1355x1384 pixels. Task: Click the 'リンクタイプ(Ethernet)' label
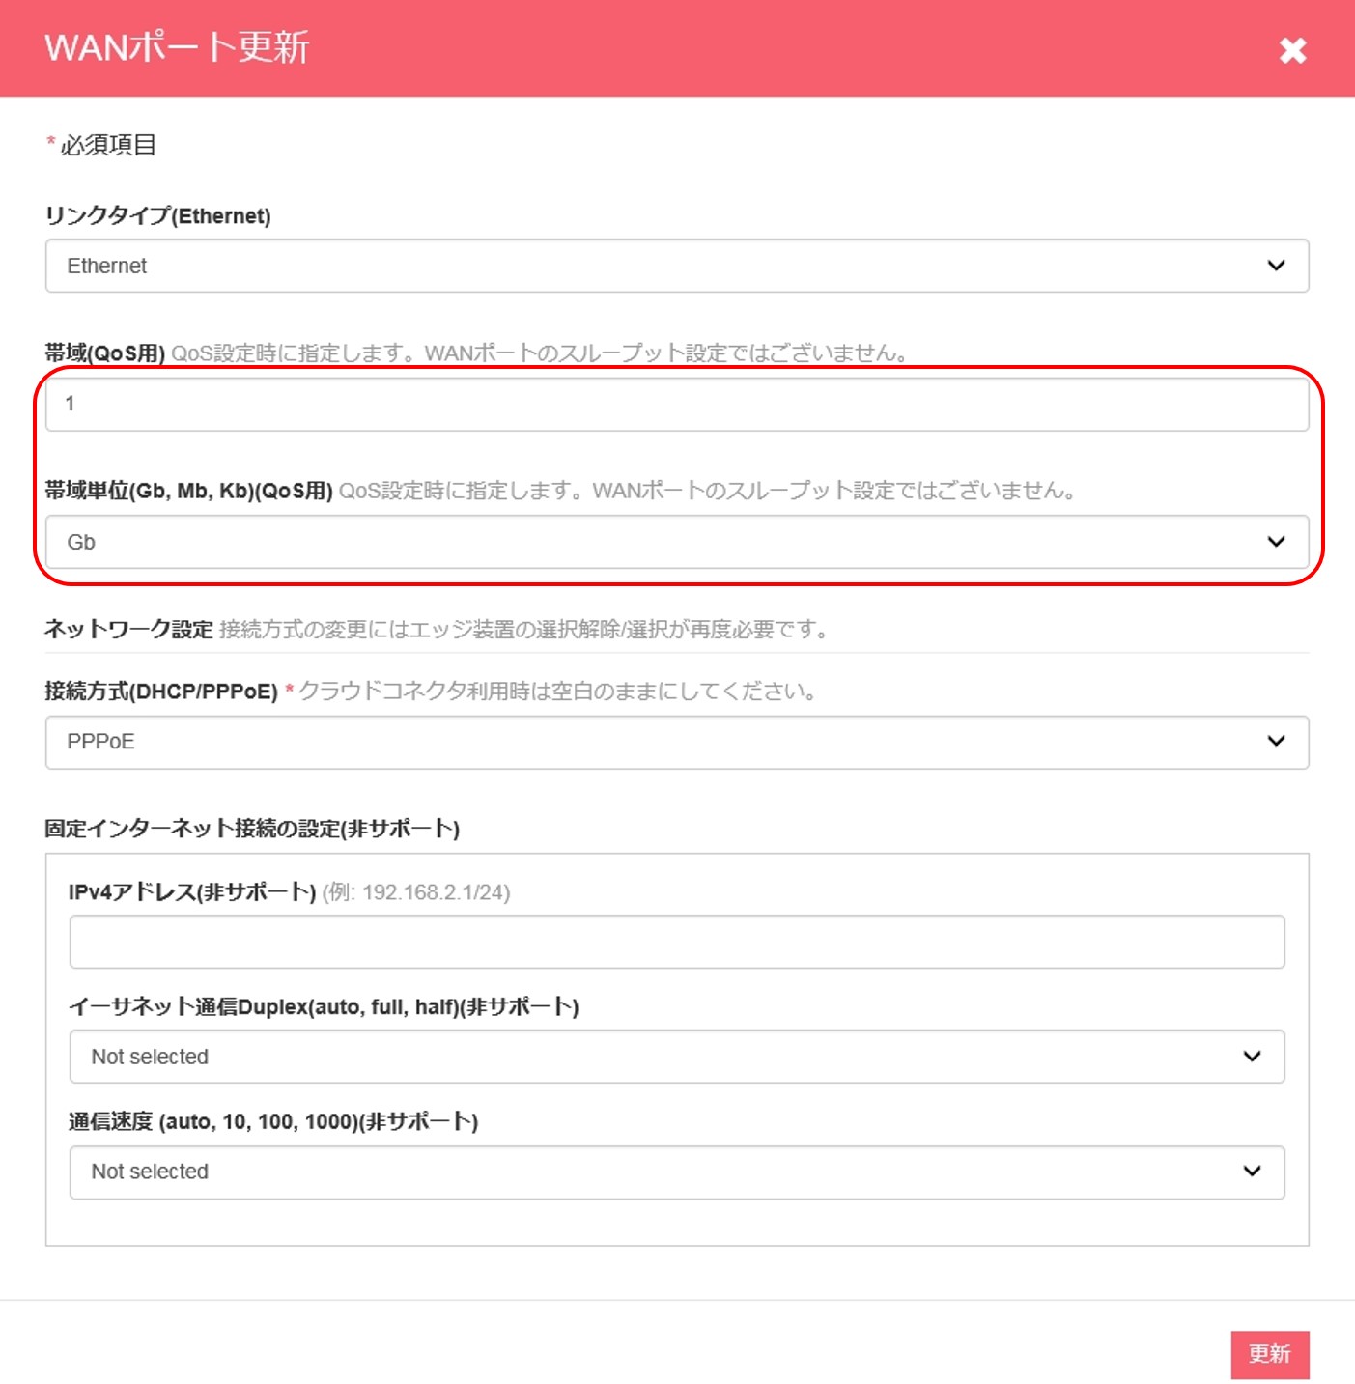click(157, 215)
